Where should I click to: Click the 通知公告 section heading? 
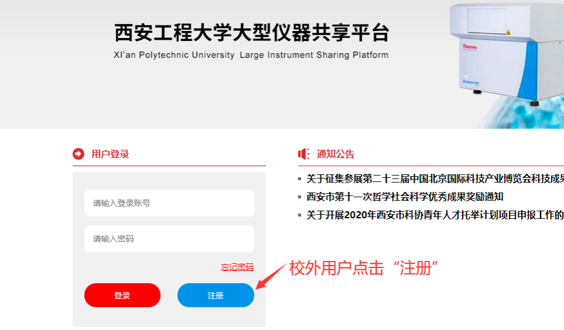pos(335,154)
